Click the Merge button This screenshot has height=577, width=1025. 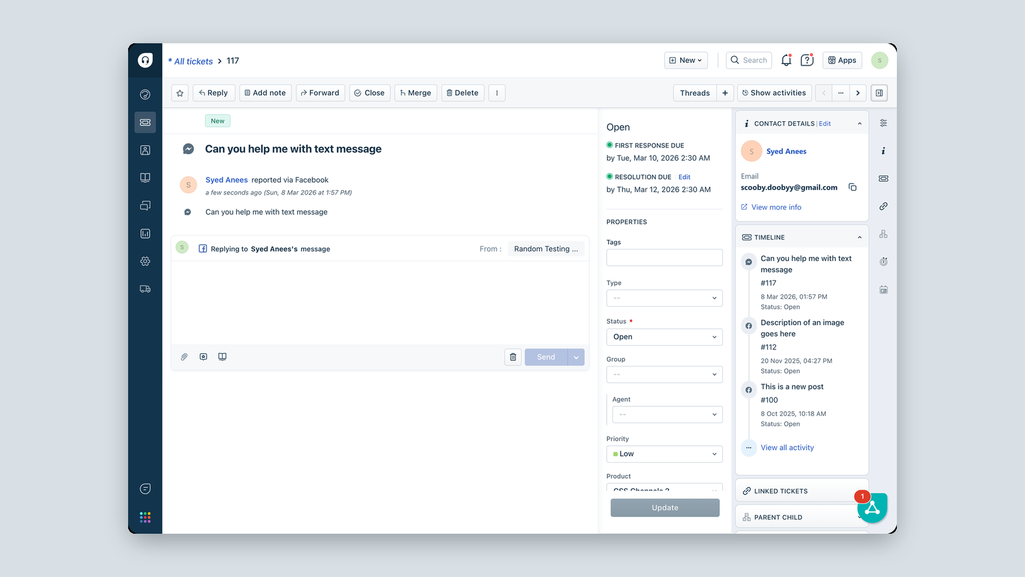point(416,93)
